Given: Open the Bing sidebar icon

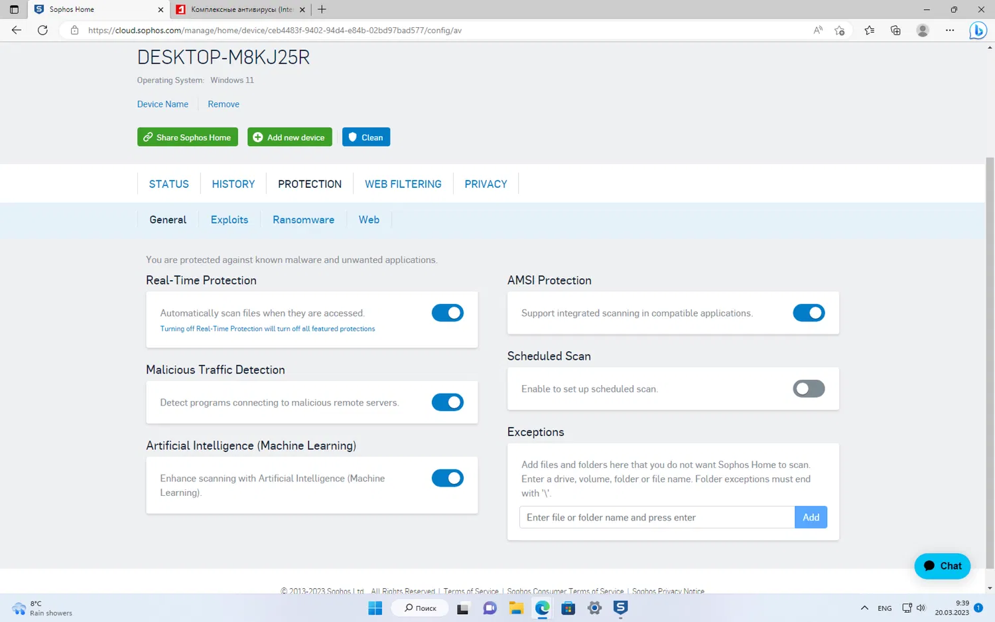Looking at the screenshot, I should pyautogui.click(x=978, y=31).
